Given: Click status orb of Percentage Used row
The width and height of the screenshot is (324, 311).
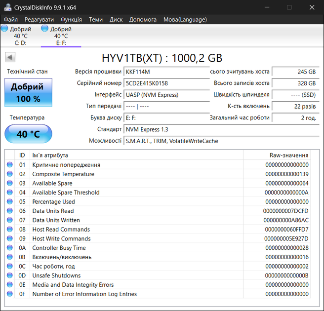Looking at the screenshot, I should tap(10, 201).
